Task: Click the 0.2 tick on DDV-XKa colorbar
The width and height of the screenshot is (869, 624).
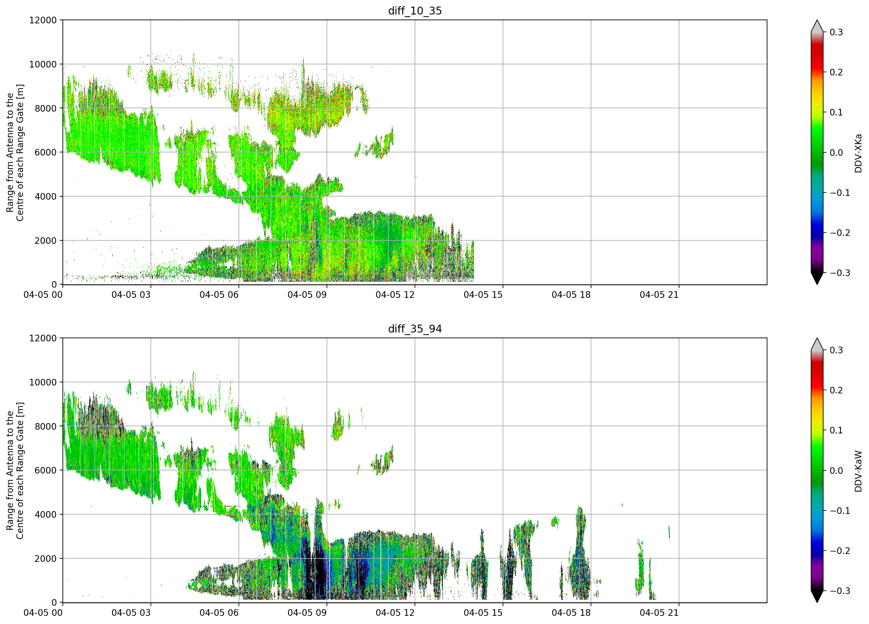Action: point(836,72)
